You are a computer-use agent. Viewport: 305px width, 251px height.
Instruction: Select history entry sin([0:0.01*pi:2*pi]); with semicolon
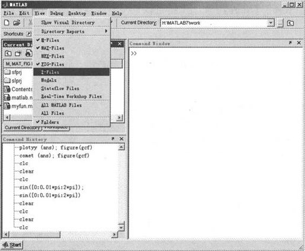click(x=52, y=187)
